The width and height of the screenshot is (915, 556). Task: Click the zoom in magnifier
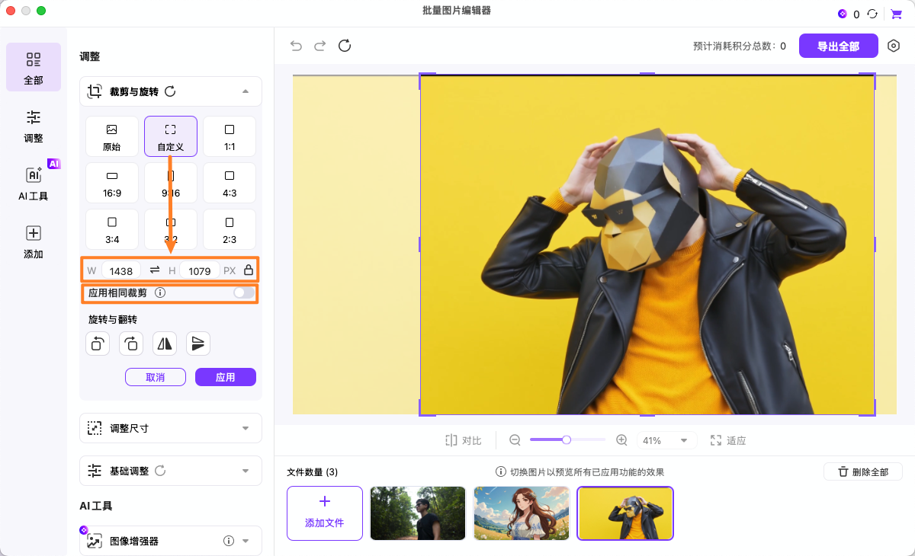tap(621, 440)
